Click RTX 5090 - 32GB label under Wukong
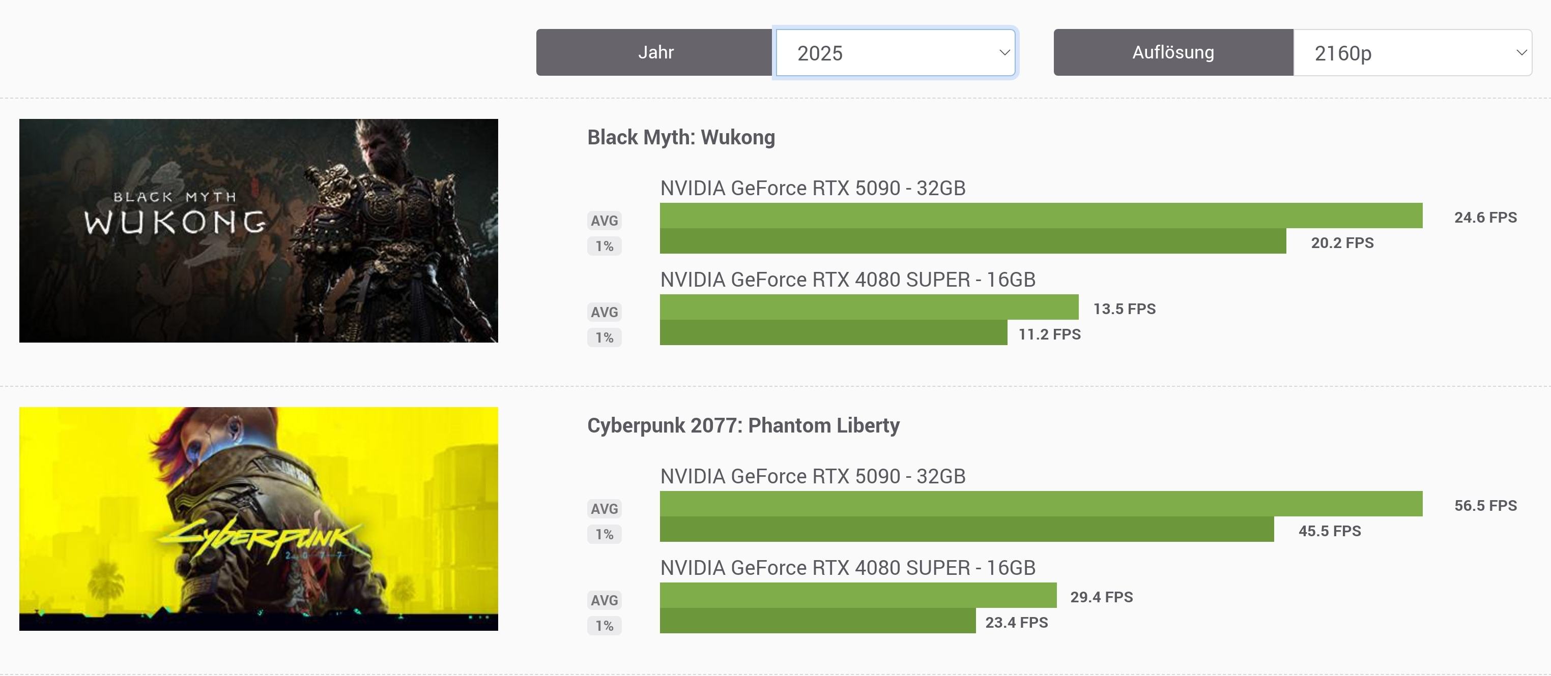This screenshot has height=676, width=1551. 812,188
